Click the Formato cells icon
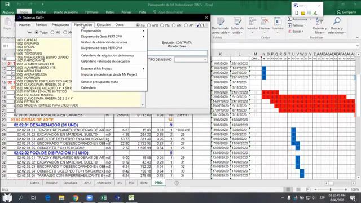The image size is (361, 203). click(278, 21)
